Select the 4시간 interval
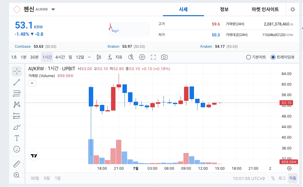The width and height of the screenshot is (303, 187). click(x=60, y=57)
